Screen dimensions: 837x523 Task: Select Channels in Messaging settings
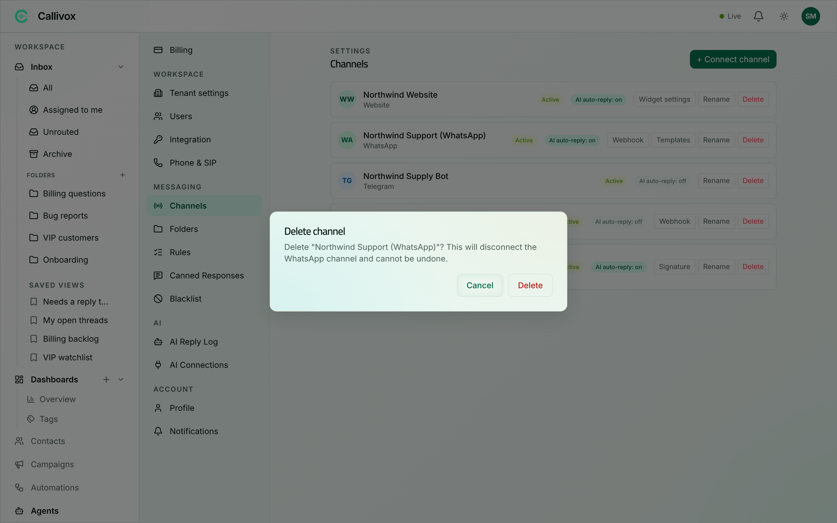click(204, 206)
